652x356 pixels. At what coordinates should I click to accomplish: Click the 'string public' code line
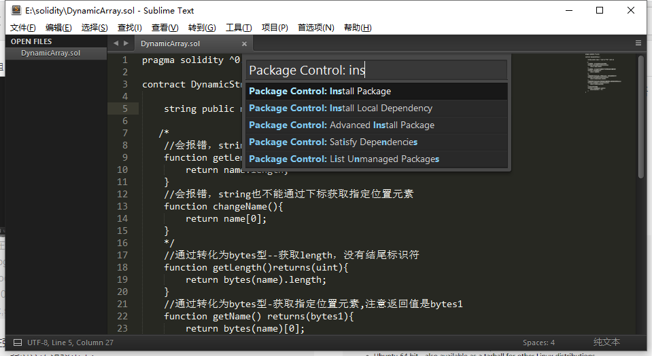tap(199, 109)
